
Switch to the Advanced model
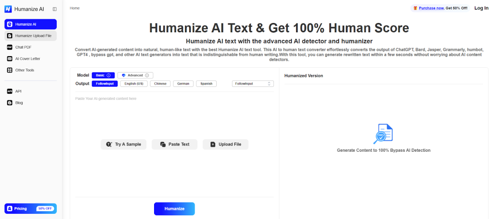[x=135, y=75]
